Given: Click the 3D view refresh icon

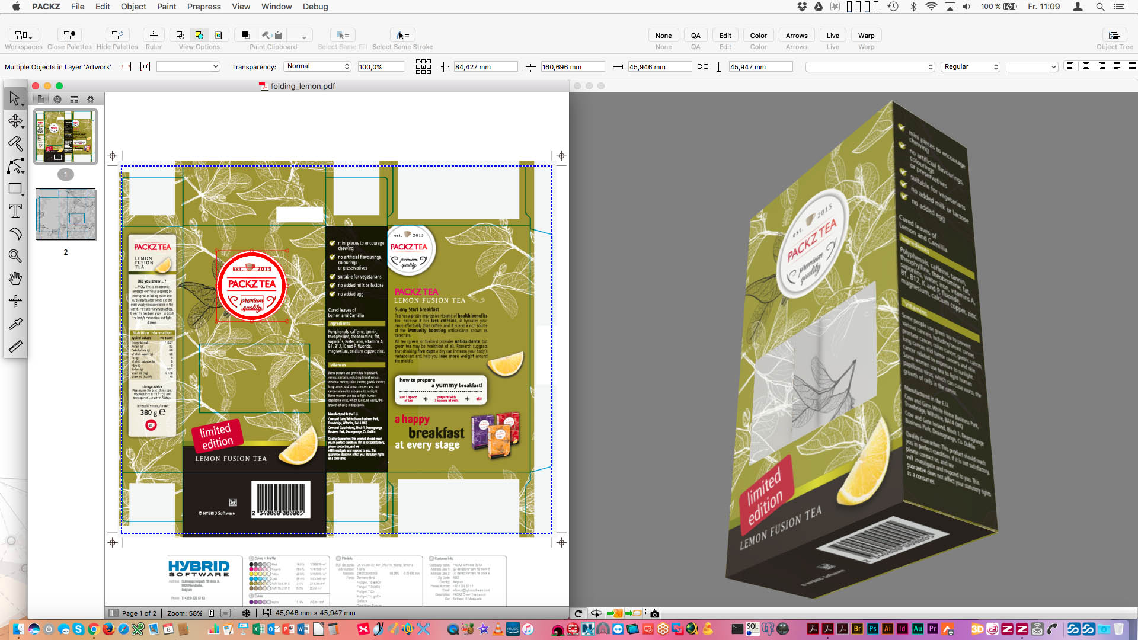Looking at the screenshot, I should point(578,613).
